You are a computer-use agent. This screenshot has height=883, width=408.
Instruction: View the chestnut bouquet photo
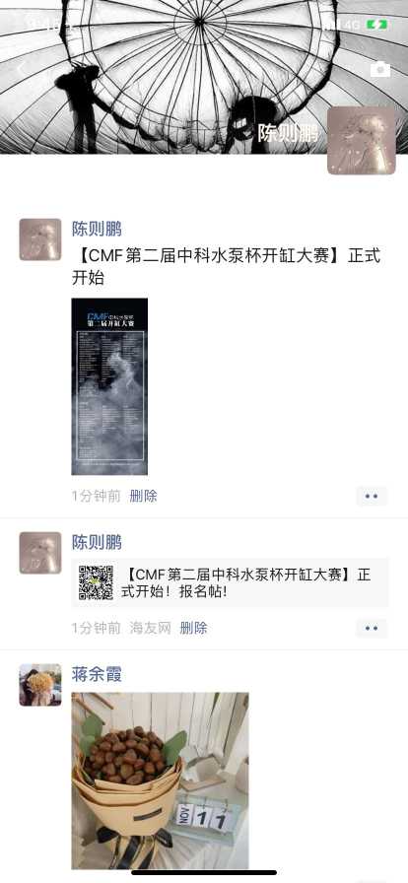point(160,781)
